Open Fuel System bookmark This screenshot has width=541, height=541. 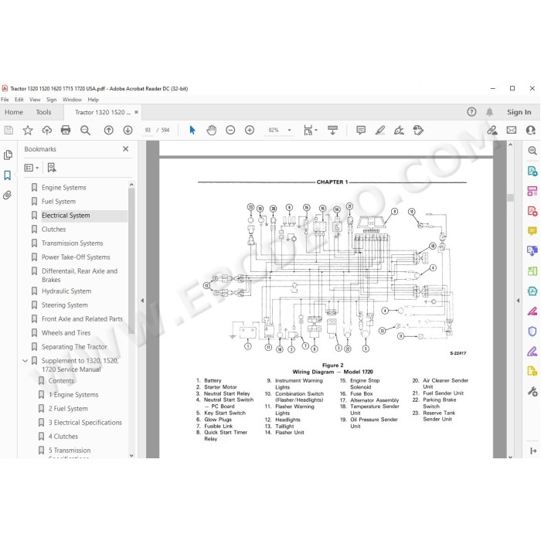[58, 202]
